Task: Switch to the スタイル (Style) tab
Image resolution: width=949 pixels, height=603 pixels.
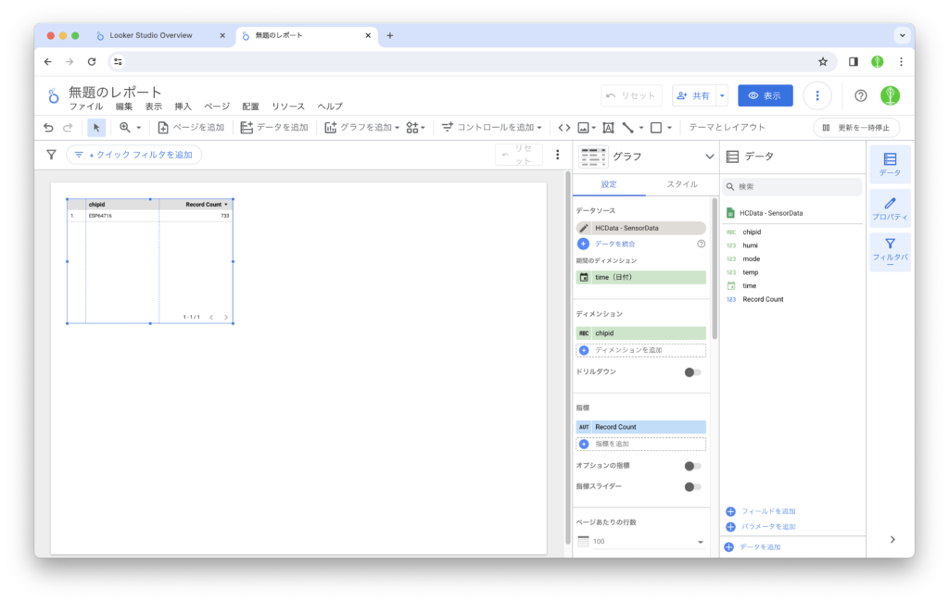Action: pyautogui.click(x=682, y=184)
